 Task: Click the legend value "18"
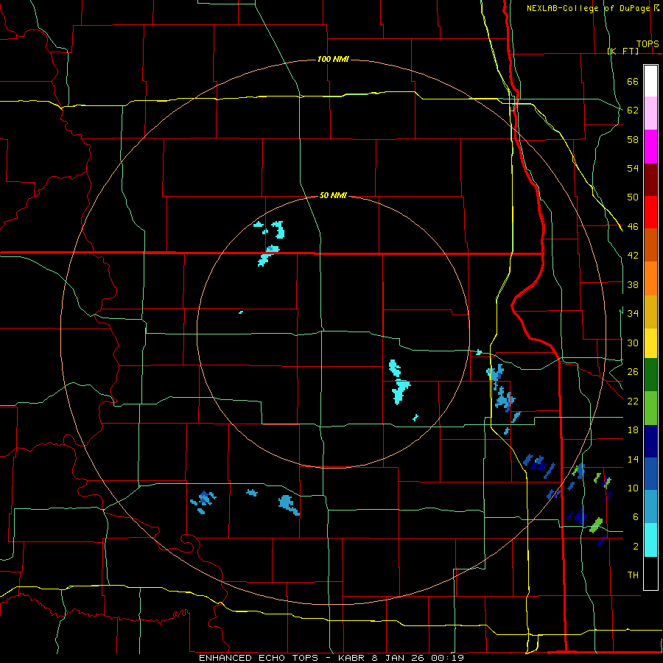[x=633, y=430]
